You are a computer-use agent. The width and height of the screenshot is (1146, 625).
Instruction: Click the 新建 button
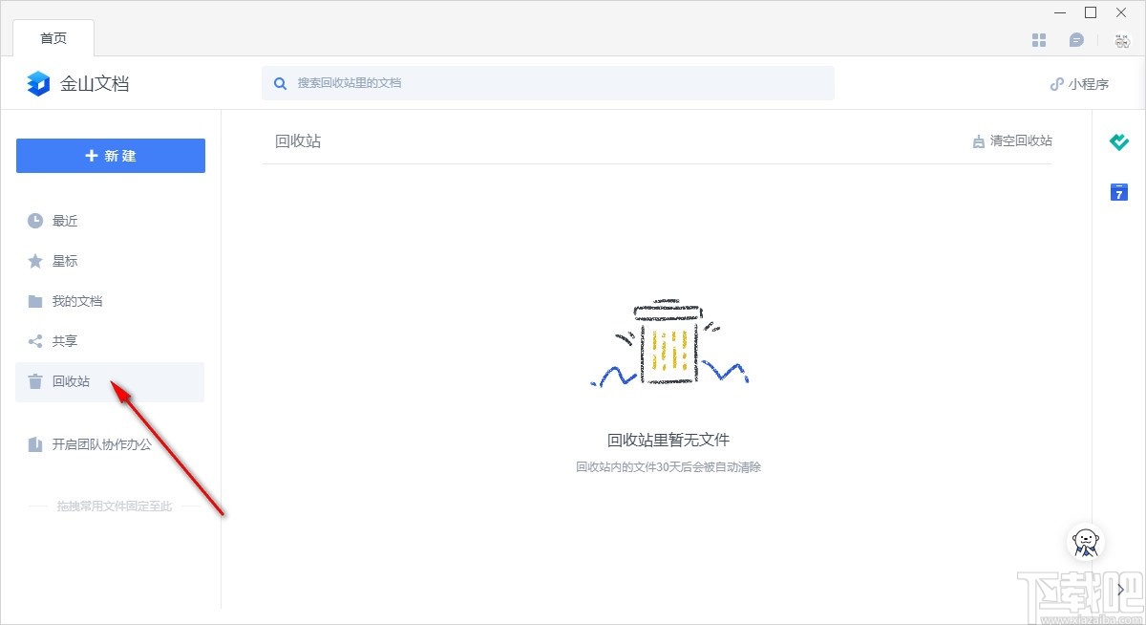110,155
